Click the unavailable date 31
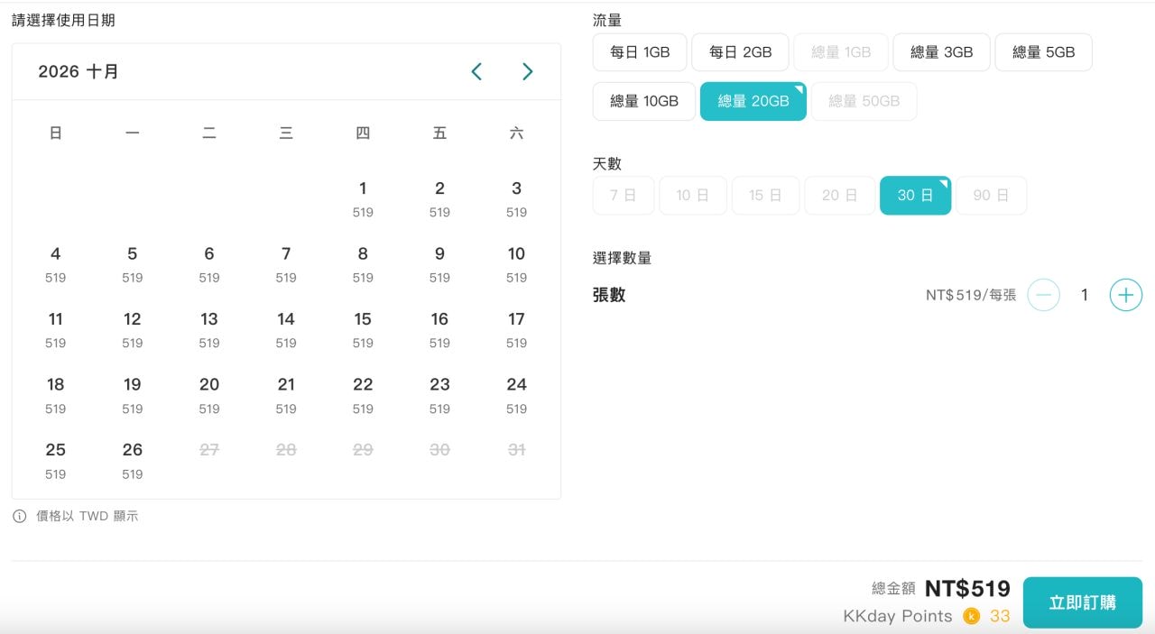The height and width of the screenshot is (634, 1155). click(x=516, y=450)
